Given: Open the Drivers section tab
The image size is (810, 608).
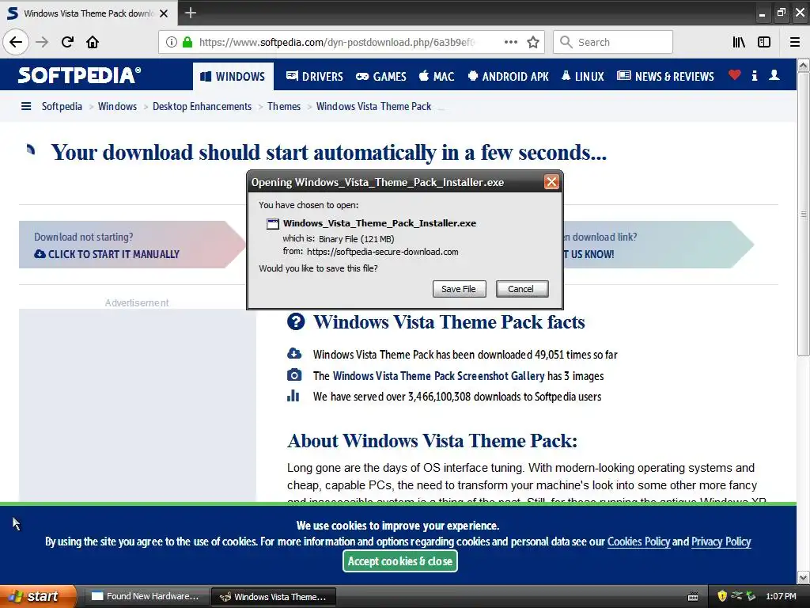Looking at the screenshot, I should click(315, 77).
